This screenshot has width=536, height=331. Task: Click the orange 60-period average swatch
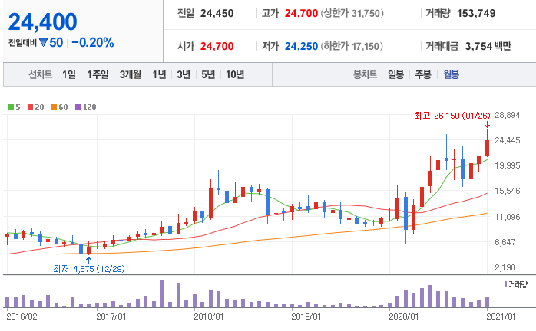coord(54,107)
